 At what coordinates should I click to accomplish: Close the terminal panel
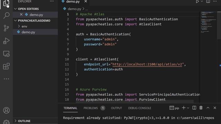(215, 108)
